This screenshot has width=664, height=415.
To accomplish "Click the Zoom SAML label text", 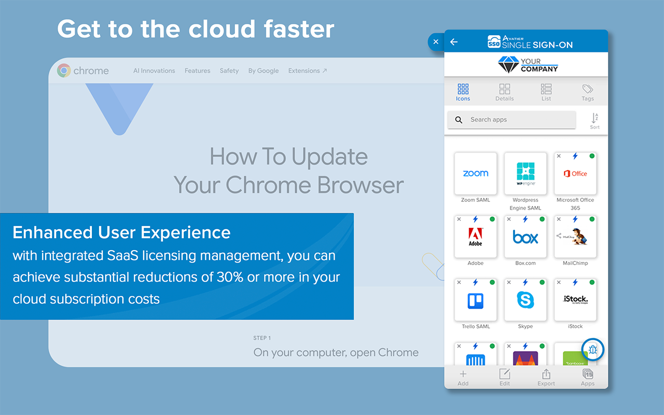I will (476, 200).
